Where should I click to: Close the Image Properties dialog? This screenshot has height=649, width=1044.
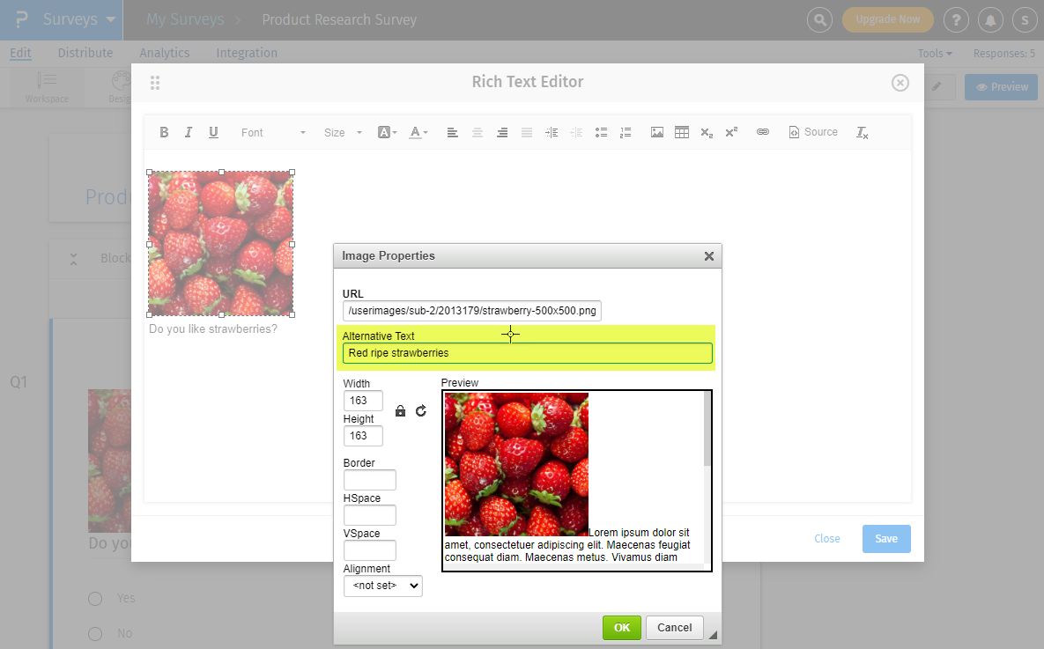point(709,256)
